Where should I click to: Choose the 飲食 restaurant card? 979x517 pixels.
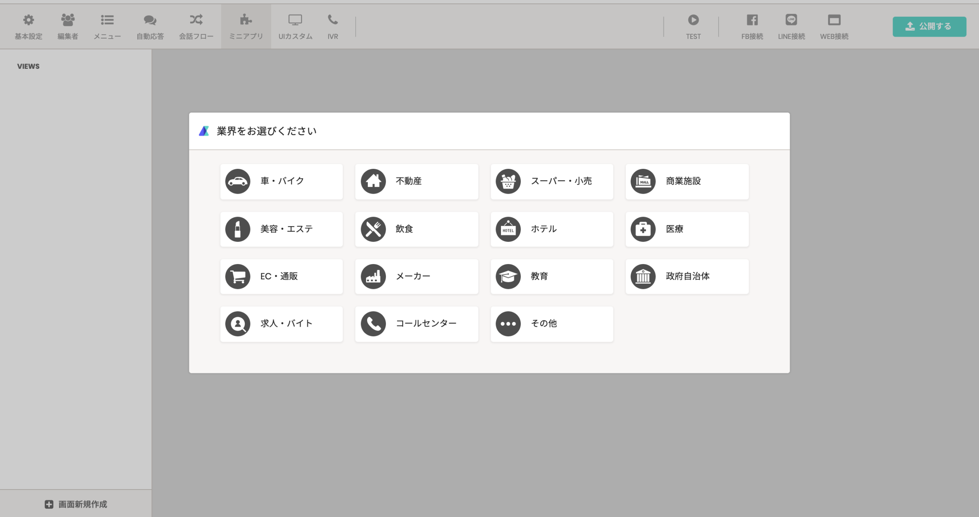416,229
